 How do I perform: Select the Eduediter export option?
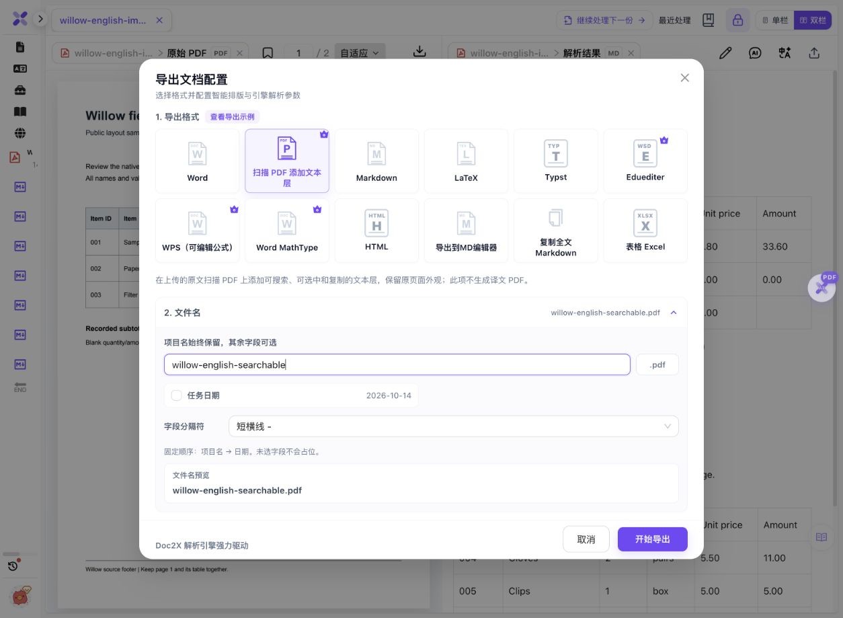(645, 161)
